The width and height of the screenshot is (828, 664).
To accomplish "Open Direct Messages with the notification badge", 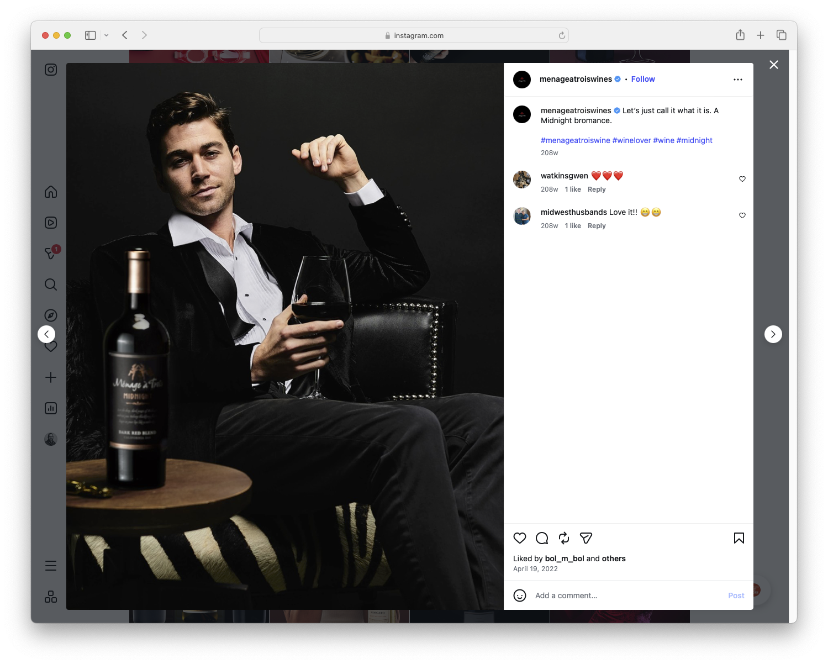I will click(x=50, y=254).
